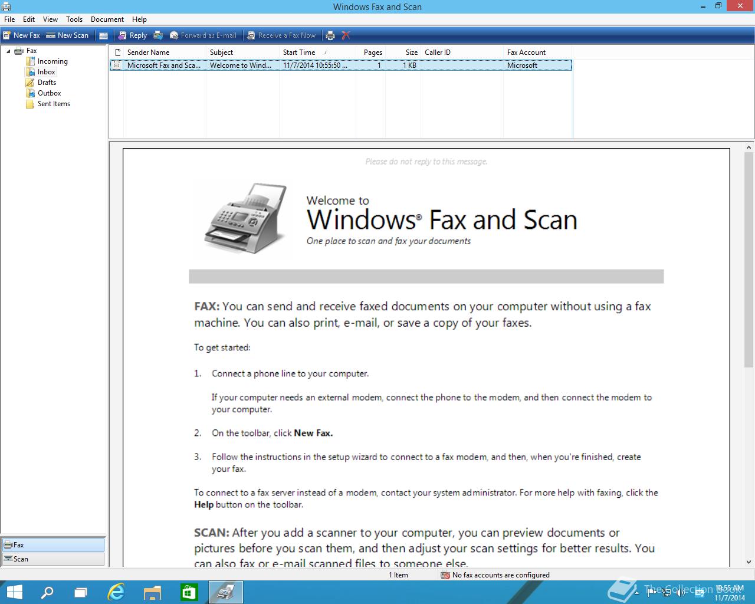Sort by Pages column header
This screenshot has width=755, height=604.
371,52
